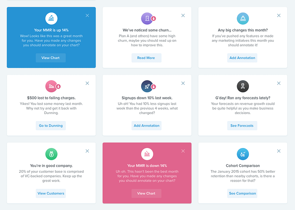Click See Comparison button
Screen dimensions: 295x210
point(242,193)
